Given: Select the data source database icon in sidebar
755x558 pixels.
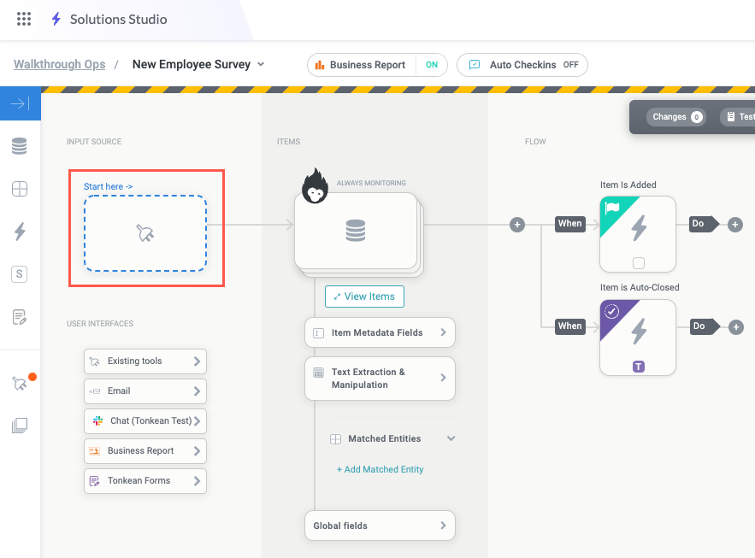Looking at the screenshot, I should tap(21, 146).
